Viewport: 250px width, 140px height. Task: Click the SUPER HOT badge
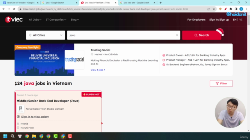91,94
